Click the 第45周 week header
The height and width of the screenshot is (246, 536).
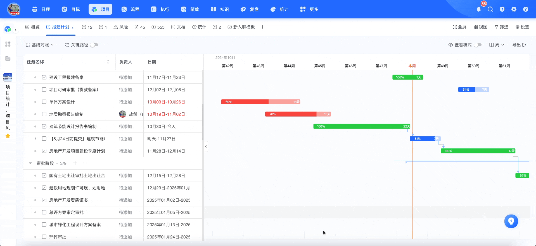320,66
